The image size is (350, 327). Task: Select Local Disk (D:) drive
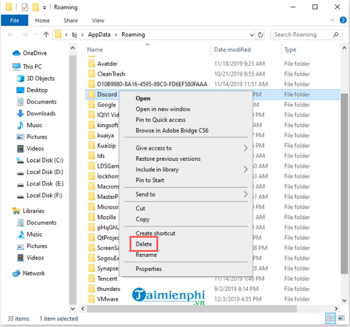45,172
